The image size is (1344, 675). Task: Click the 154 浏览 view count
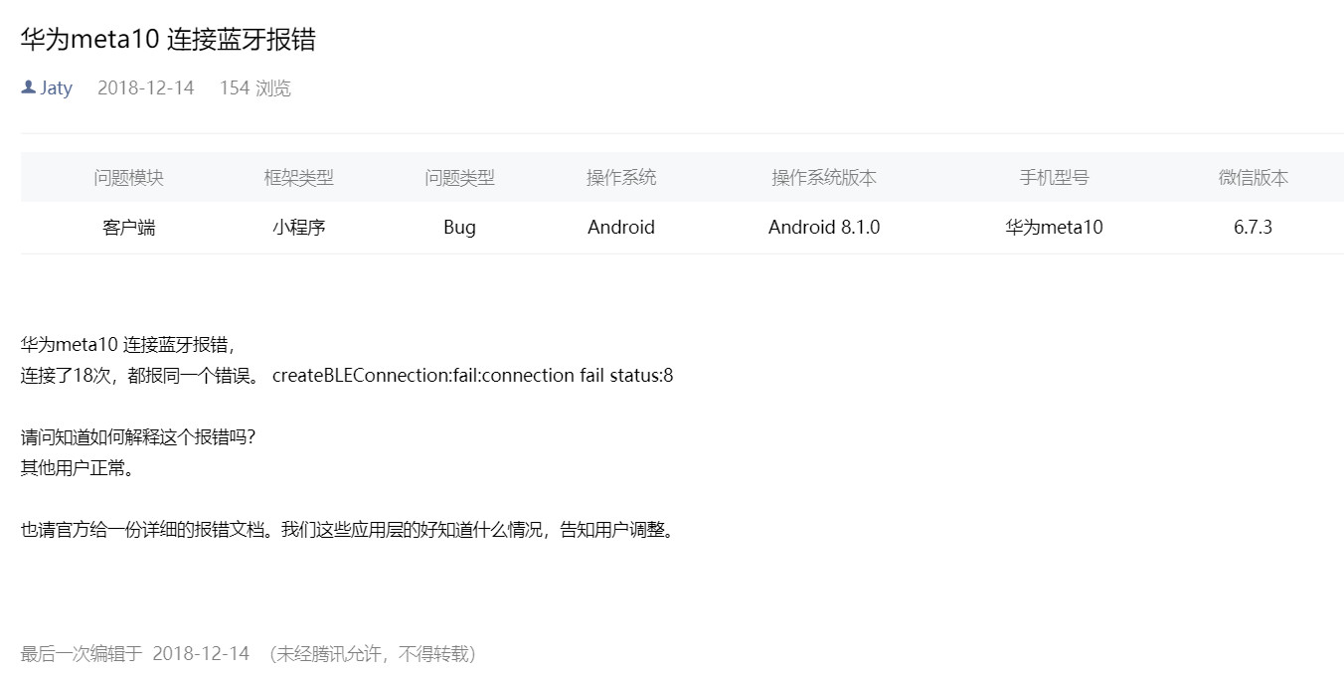[255, 87]
